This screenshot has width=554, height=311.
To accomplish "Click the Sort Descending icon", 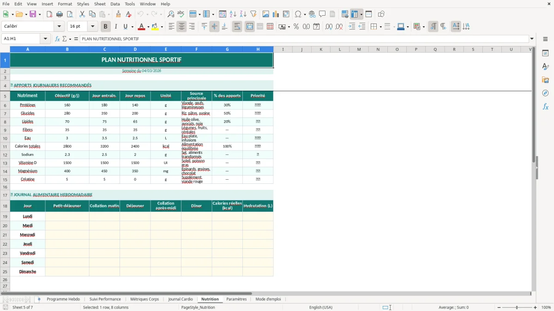I will 243,14.
